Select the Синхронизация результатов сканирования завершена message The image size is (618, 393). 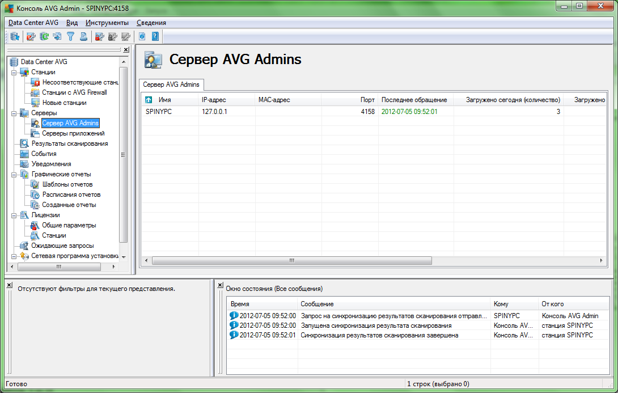pos(379,335)
